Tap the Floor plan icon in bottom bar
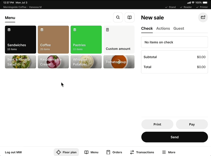Screen dimensions: 211x156 (59, 152)
